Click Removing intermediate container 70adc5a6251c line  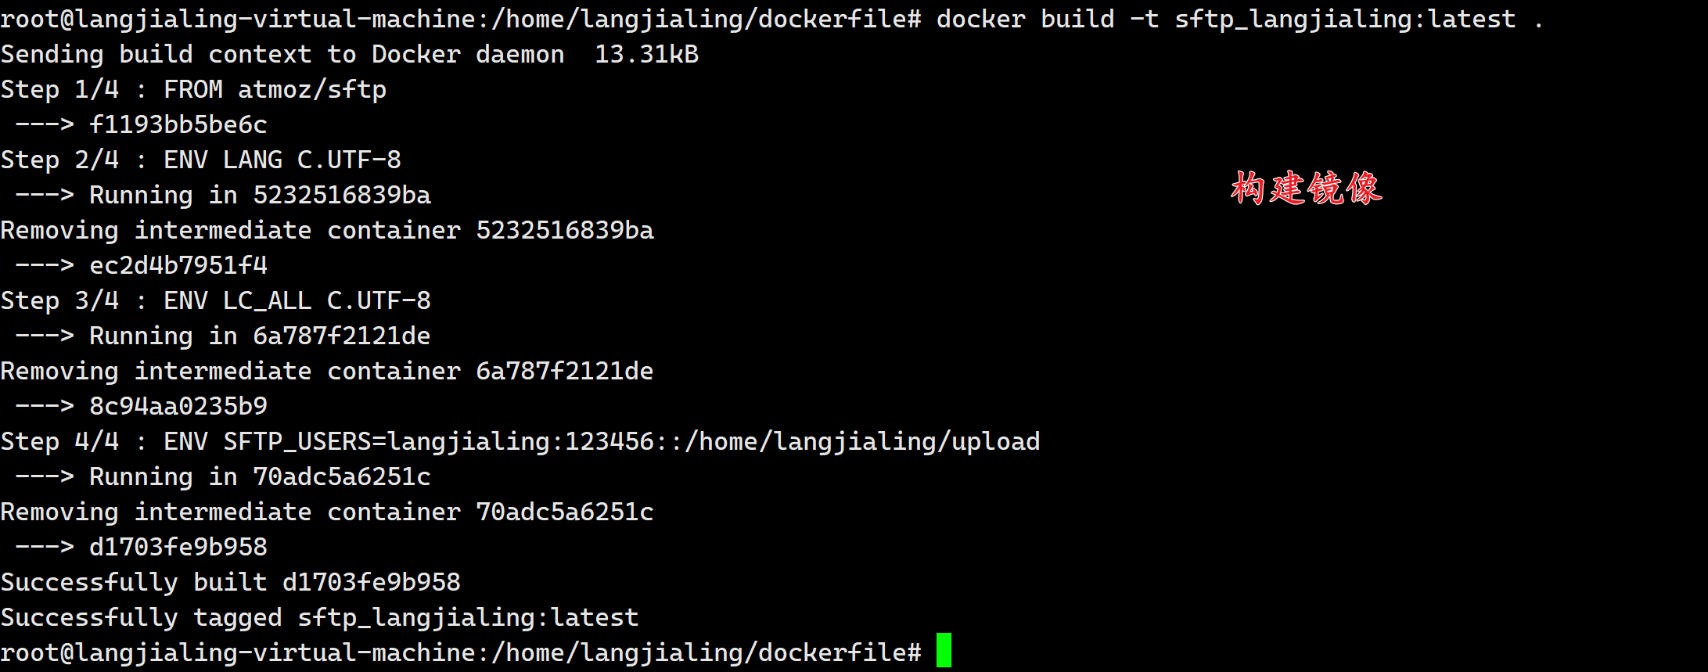[327, 512]
